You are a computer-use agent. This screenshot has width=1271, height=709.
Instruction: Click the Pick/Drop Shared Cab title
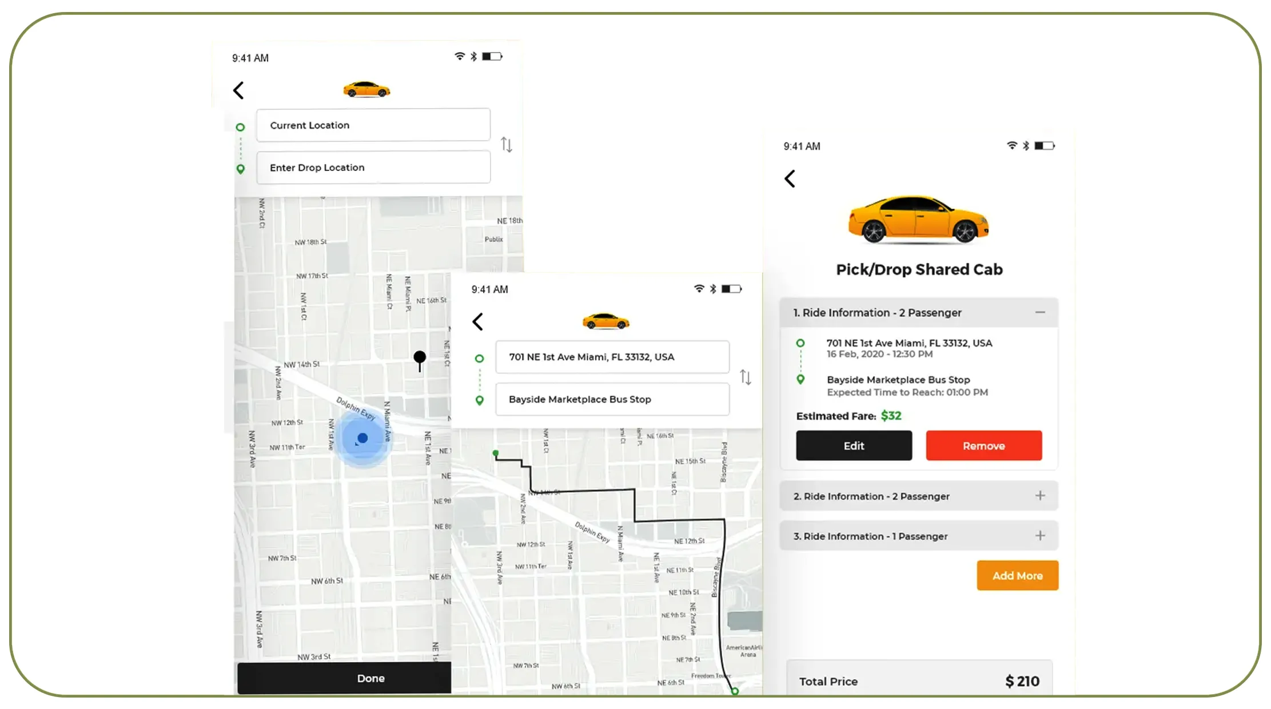919,269
